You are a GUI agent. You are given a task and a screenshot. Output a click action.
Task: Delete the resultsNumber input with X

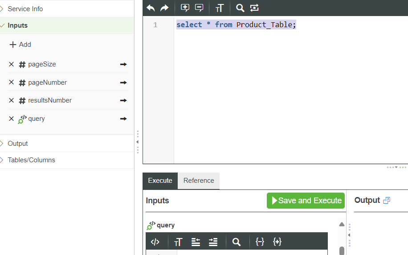12,101
